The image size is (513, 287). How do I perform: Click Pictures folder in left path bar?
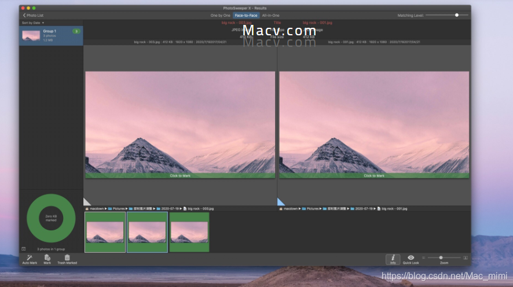(x=116, y=208)
